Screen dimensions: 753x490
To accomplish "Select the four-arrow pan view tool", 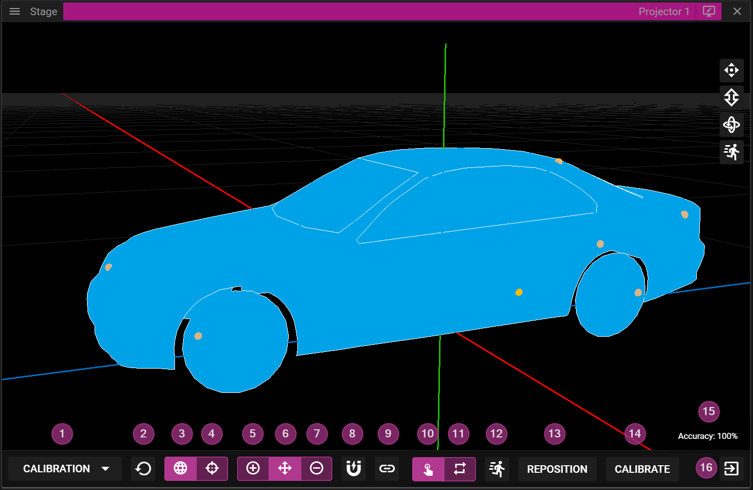I will (731, 70).
